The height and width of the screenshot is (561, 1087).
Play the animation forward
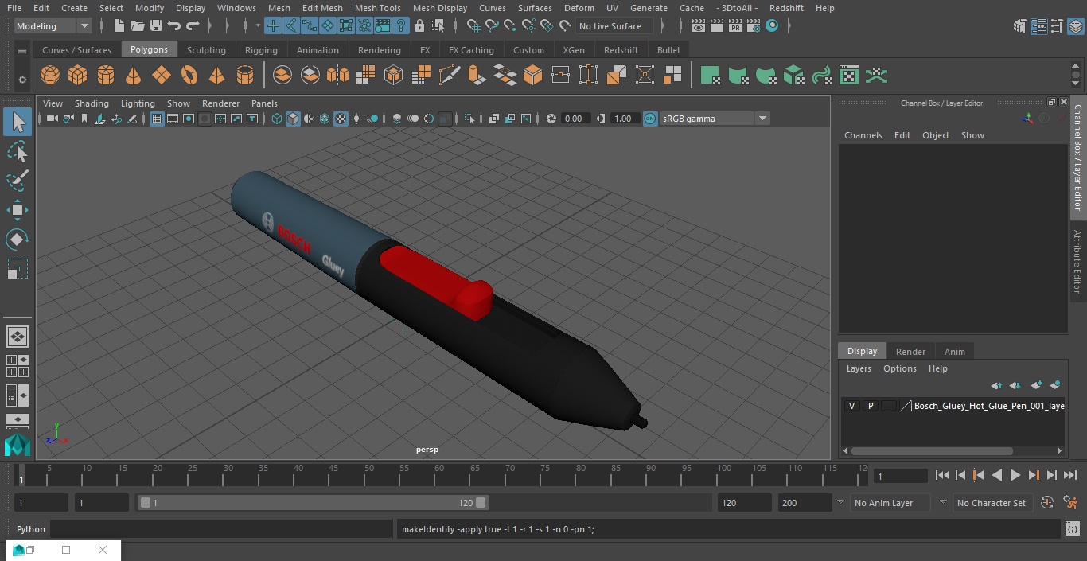pyautogui.click(x=1015, y=475)
